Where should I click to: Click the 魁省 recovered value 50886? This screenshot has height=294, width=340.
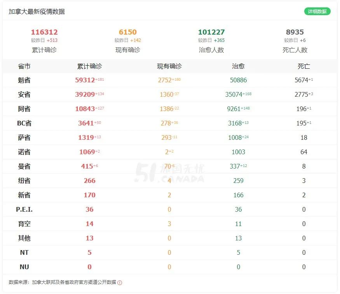tap(238, 80)
